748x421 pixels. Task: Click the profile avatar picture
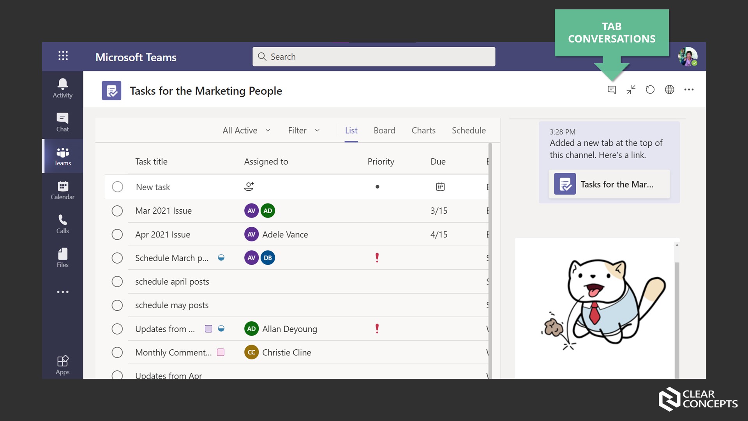tap(688, 57)
